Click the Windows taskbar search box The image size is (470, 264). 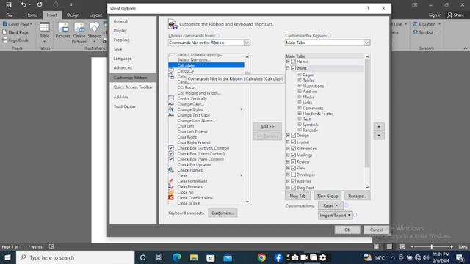point(75,257)
